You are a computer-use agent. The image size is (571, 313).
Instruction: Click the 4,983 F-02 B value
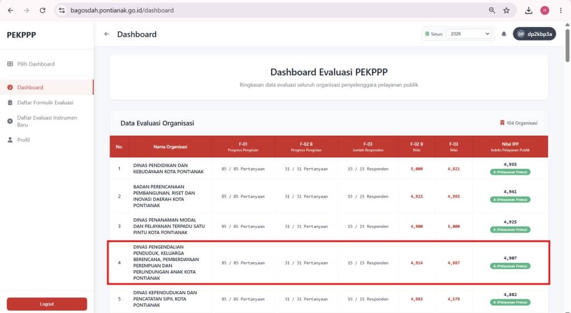417,299
